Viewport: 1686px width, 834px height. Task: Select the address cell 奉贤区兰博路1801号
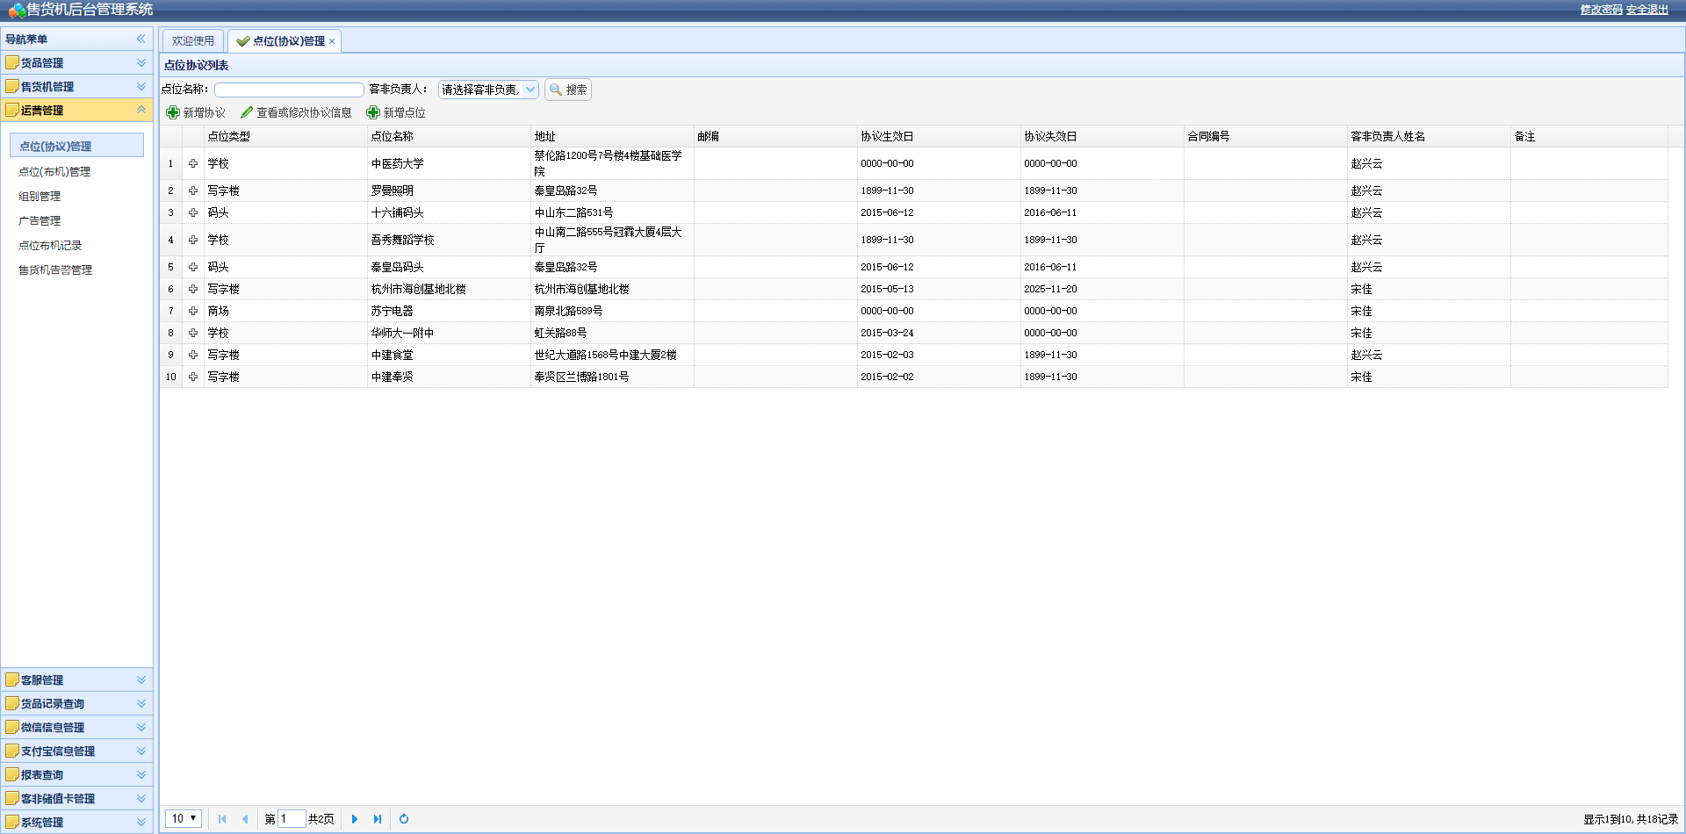point(612,377)
